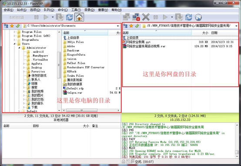Click the local pane favorites star icon
Screen dimensions: 241x166
(x=12, y=26)
